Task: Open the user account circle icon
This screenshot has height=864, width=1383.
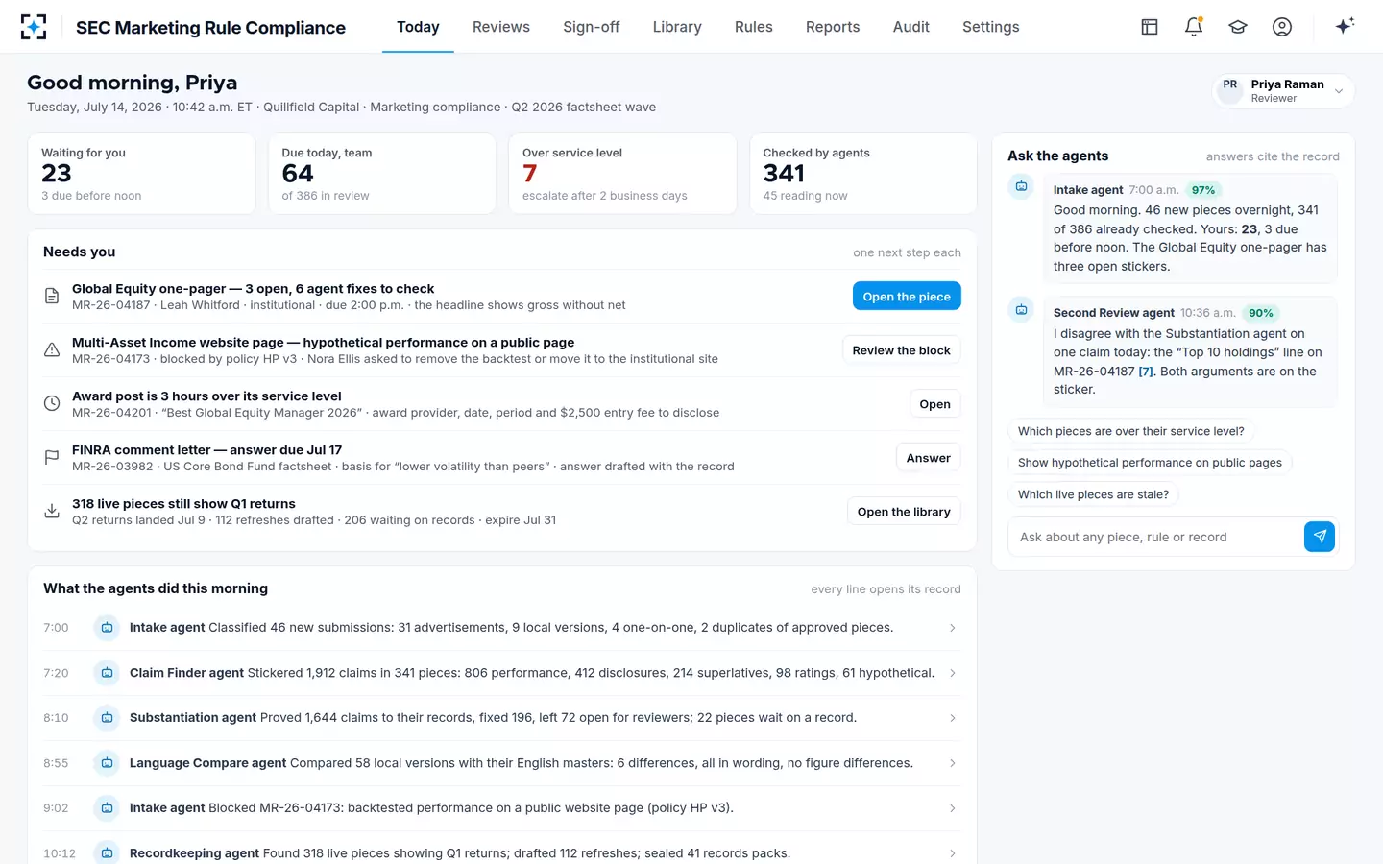Action: coord(1282,27)
